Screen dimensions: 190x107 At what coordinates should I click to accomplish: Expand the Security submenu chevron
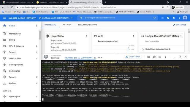(37, 77)
